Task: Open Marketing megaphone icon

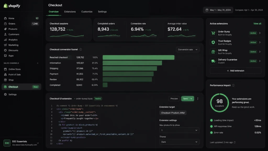Action: (5, 45)
